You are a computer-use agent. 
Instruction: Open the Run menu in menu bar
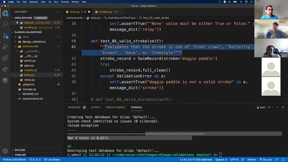56,2
